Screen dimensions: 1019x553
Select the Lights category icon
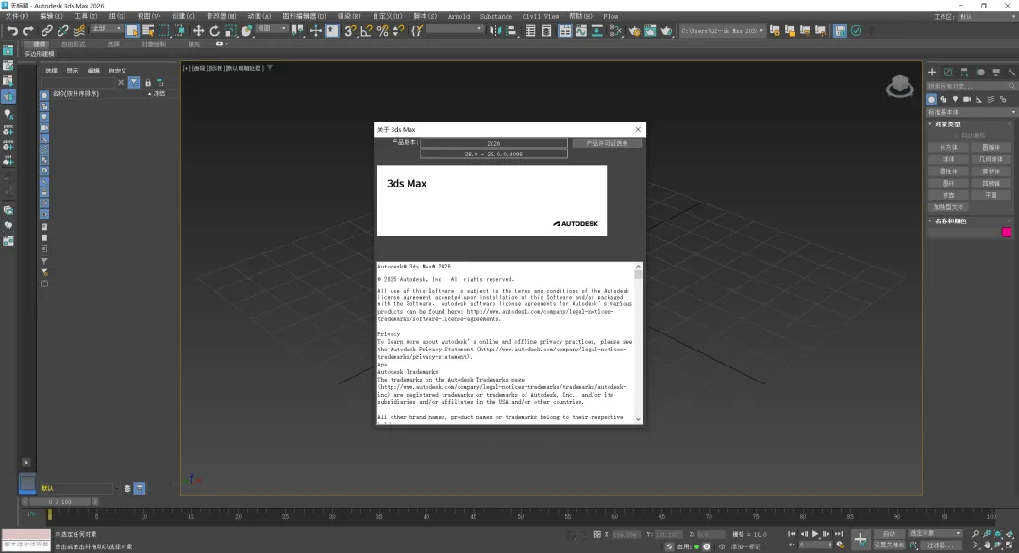(955, 99)
